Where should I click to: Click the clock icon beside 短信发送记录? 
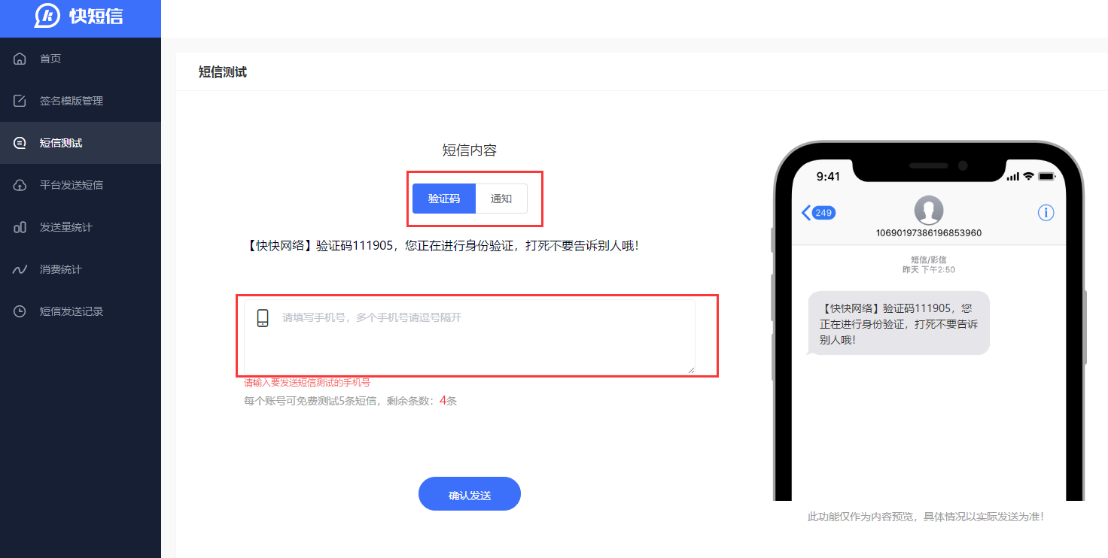click(20, 311)
